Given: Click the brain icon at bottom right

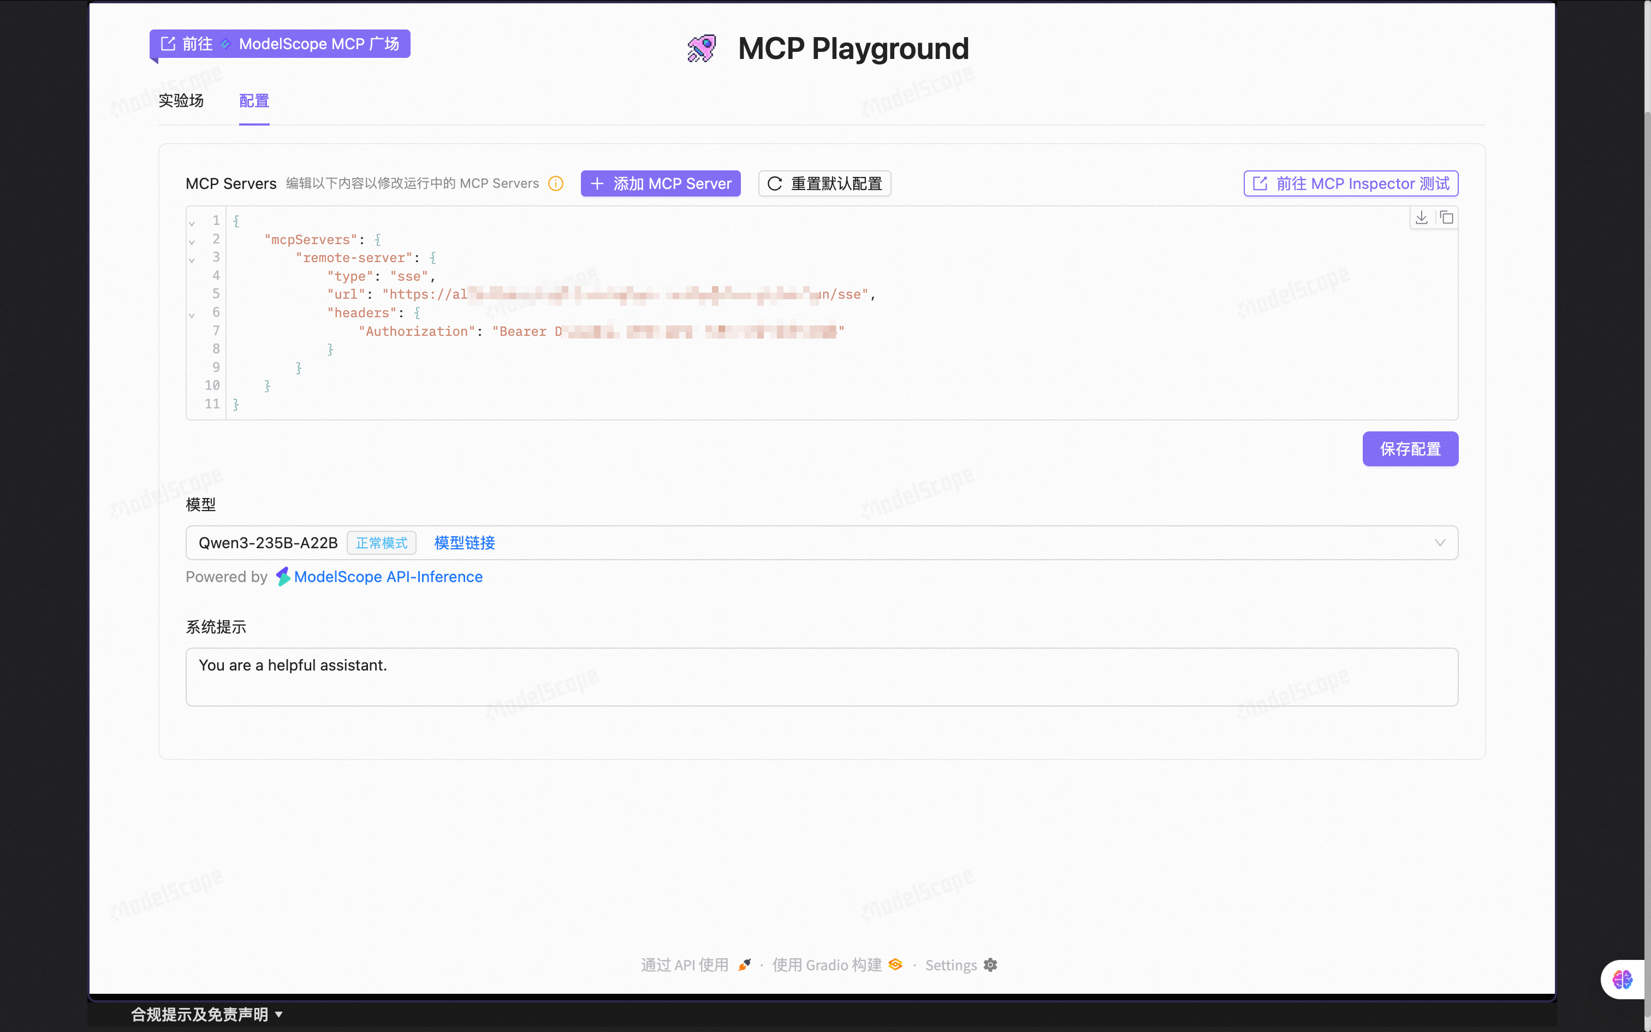Looking at the screenshot, I should [1622, 980].
